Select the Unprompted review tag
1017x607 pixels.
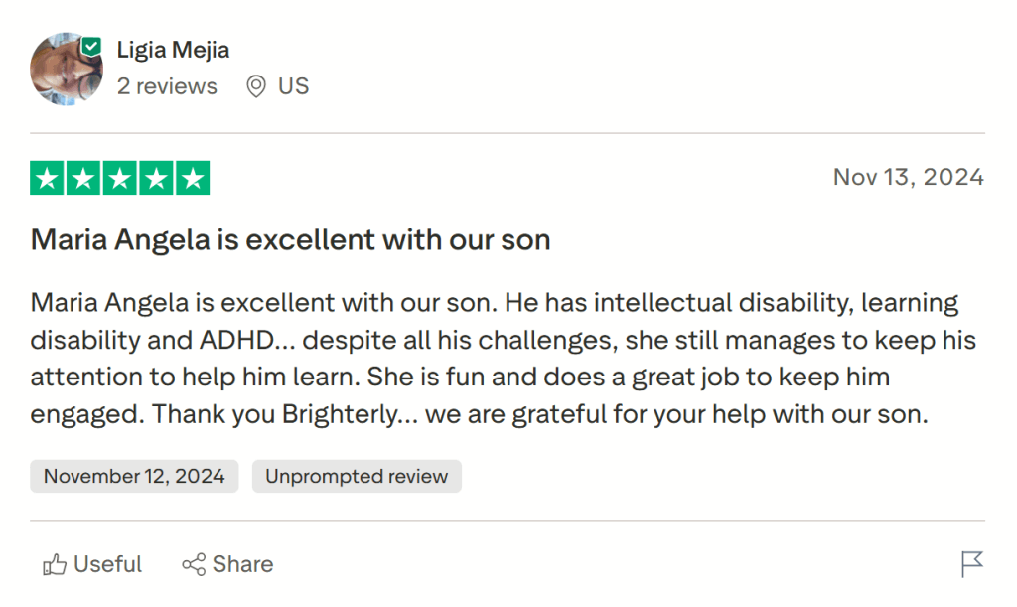pos(357,476)
